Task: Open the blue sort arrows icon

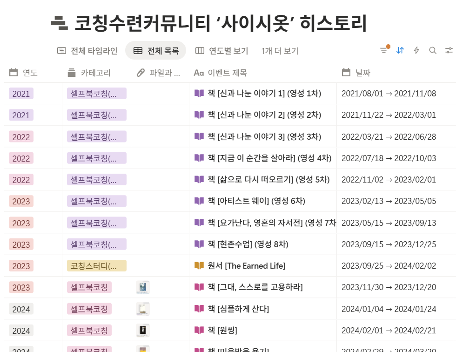Action: [400, 51]
